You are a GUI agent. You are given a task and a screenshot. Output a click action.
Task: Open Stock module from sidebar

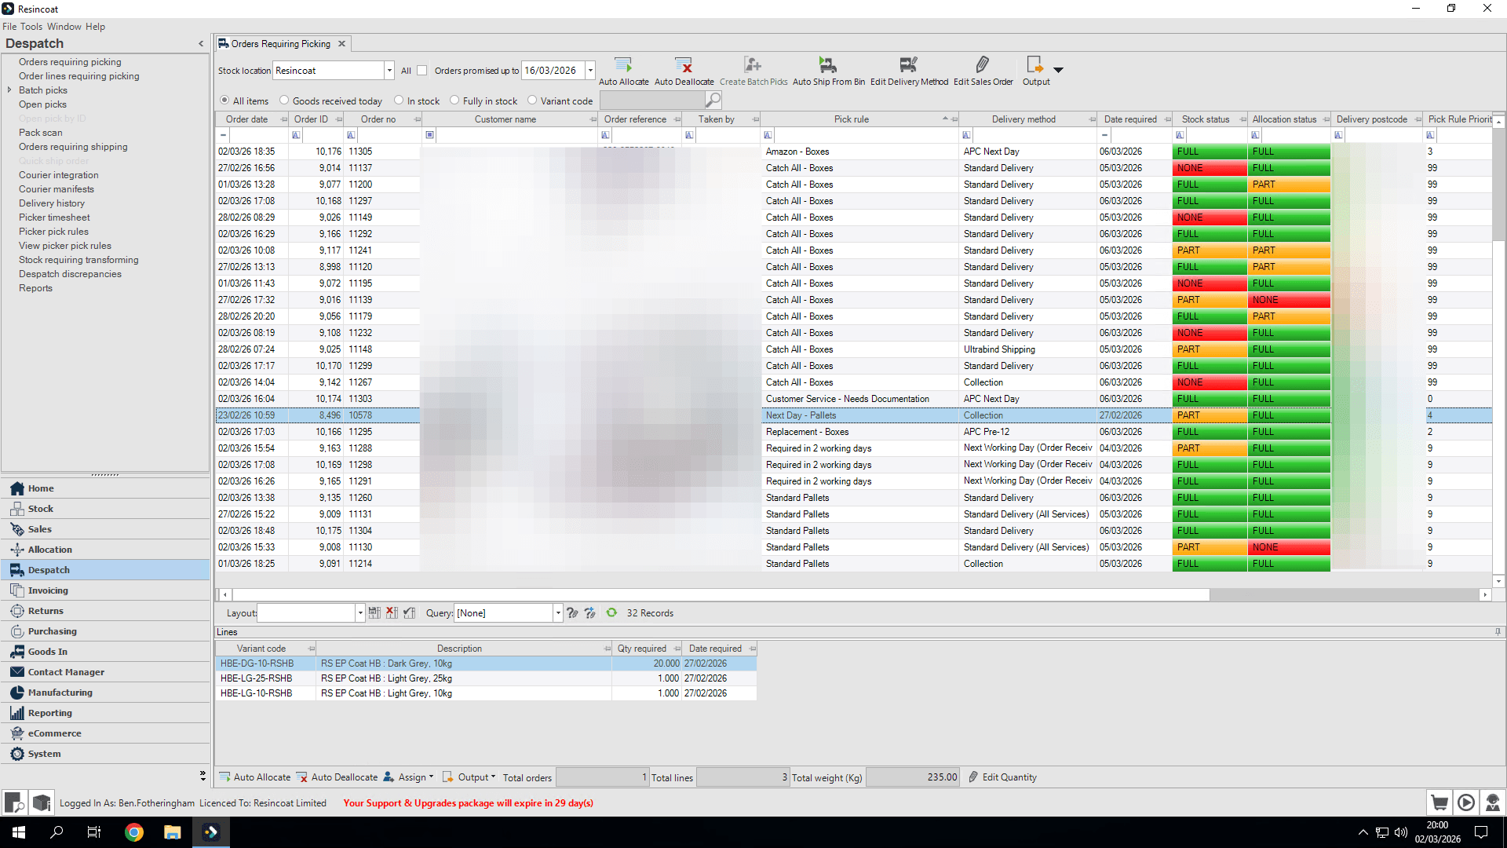106,509
